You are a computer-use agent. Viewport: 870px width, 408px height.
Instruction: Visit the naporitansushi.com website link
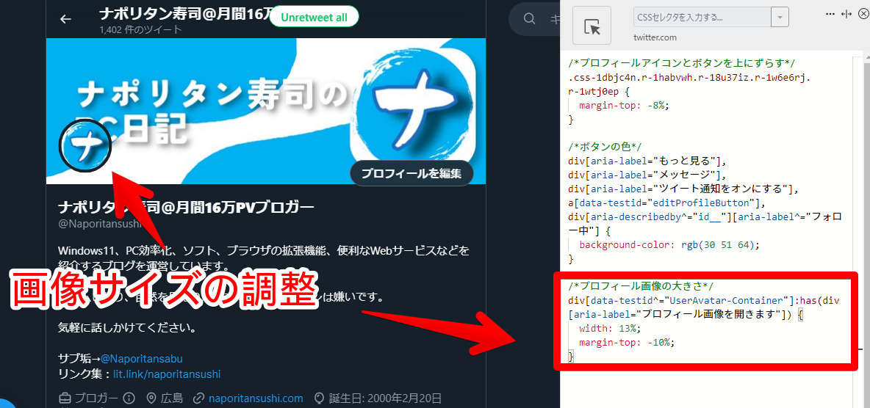(256, 398)
